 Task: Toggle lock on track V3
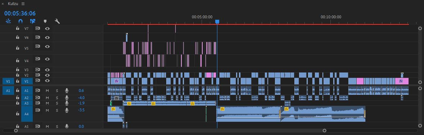point(18,69)
